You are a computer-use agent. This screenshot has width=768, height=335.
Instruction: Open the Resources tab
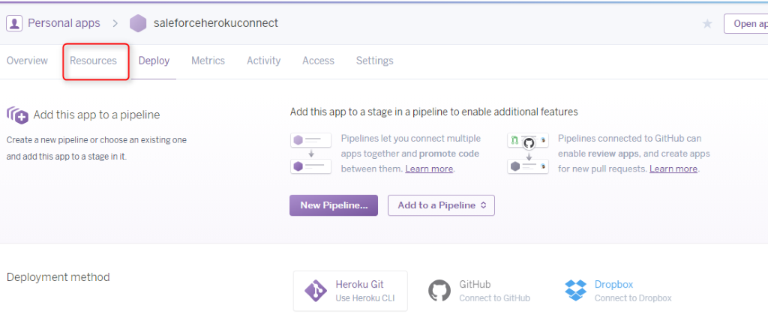(x=94, y=61)
